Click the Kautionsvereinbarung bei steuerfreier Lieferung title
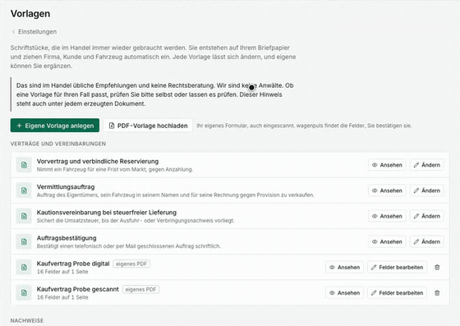The width and height of the screenshot is (460, 326). [107, 212]
